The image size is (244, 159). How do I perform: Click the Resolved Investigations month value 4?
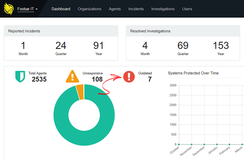point(145,46)
